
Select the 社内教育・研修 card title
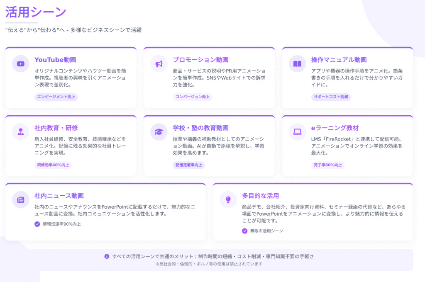pyautogui.click(x=56, y=128)
